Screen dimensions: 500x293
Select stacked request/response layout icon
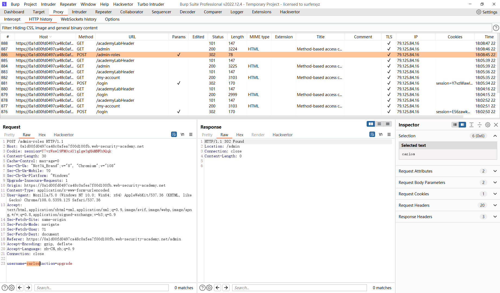click(379, 124)
